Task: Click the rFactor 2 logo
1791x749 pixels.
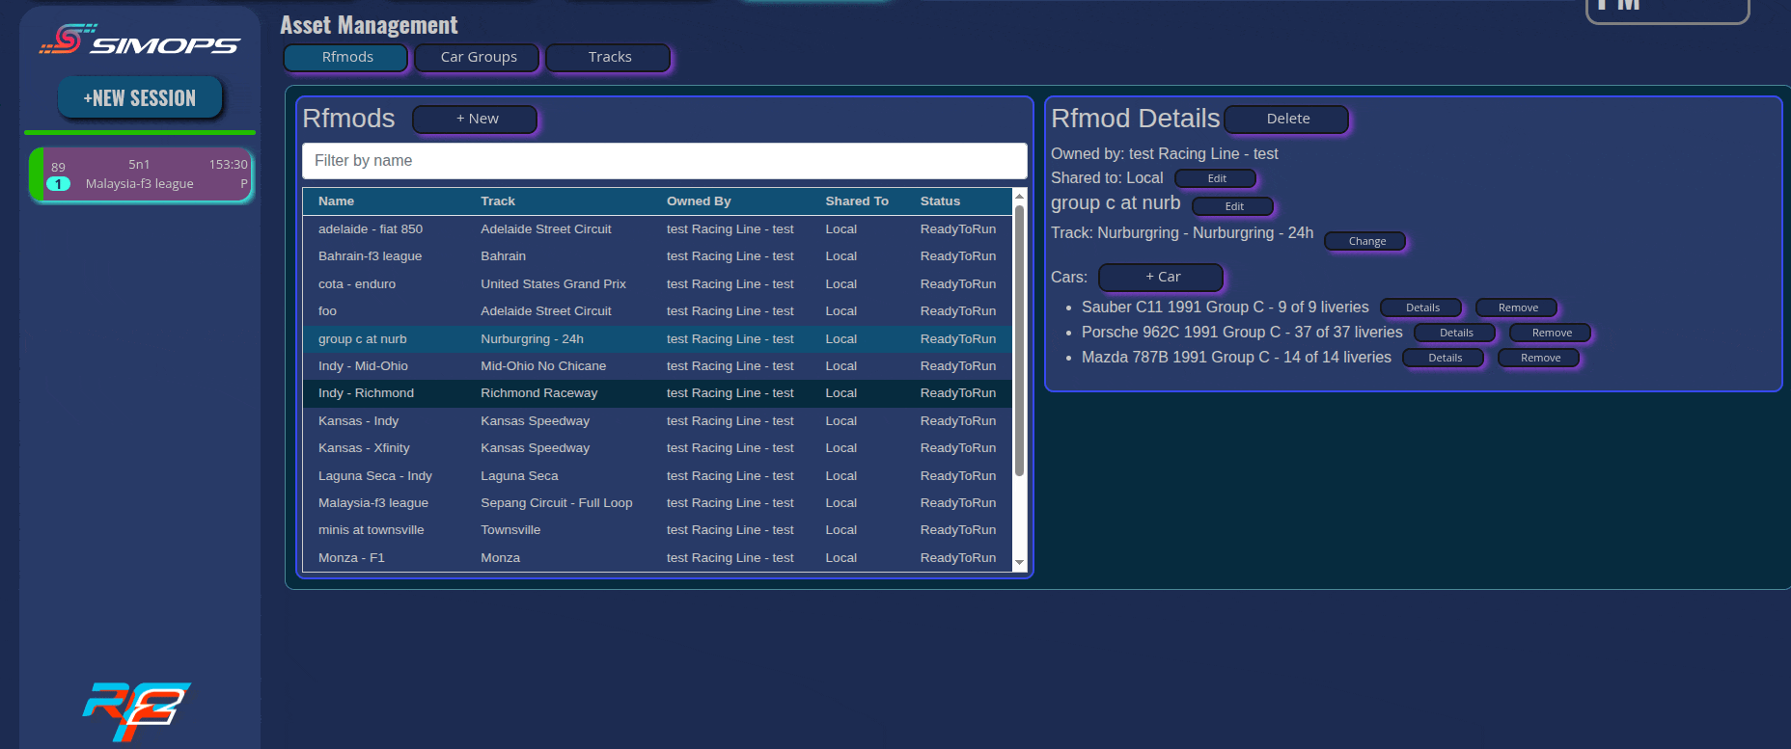Action: click(136, 711)
